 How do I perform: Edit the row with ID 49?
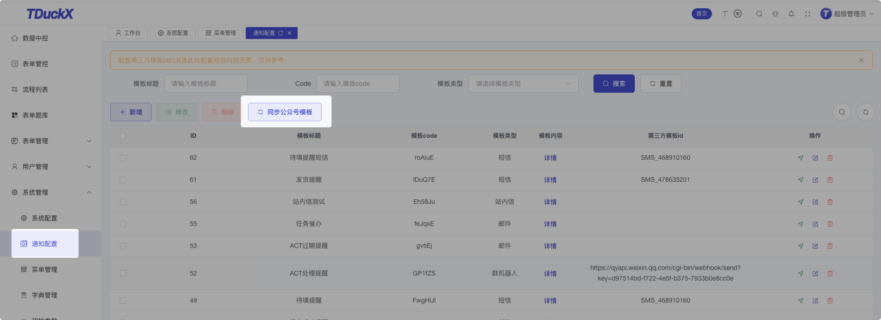(x=815, y=301)
